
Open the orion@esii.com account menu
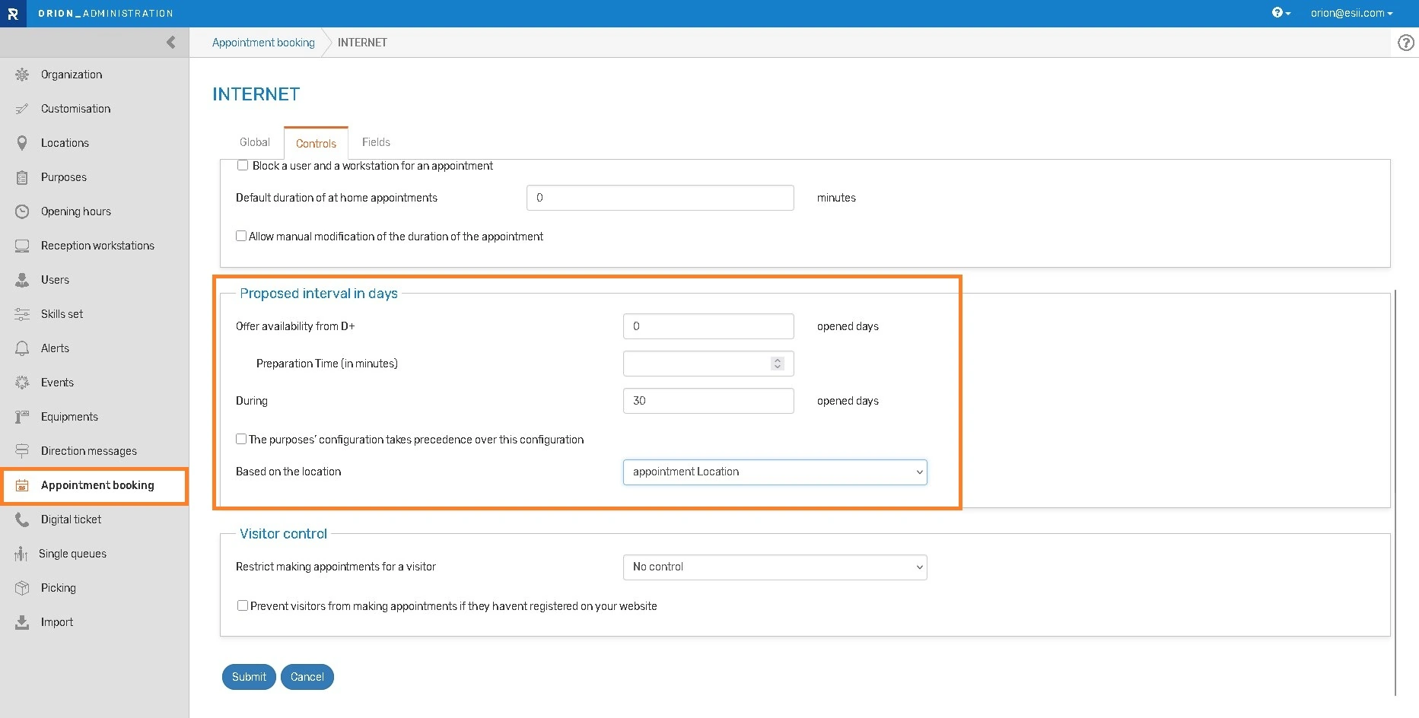click(x=1351, y=13)
